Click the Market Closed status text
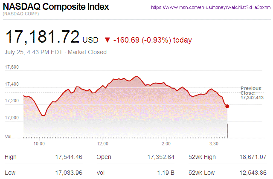This screenshot has height=179, width=273. (87, 52)
